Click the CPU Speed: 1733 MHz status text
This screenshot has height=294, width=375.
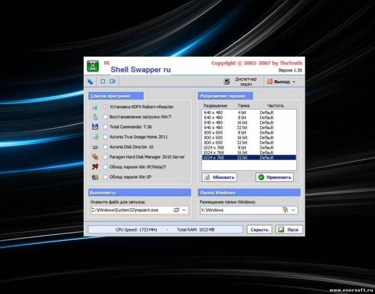[x=136, y=230]
